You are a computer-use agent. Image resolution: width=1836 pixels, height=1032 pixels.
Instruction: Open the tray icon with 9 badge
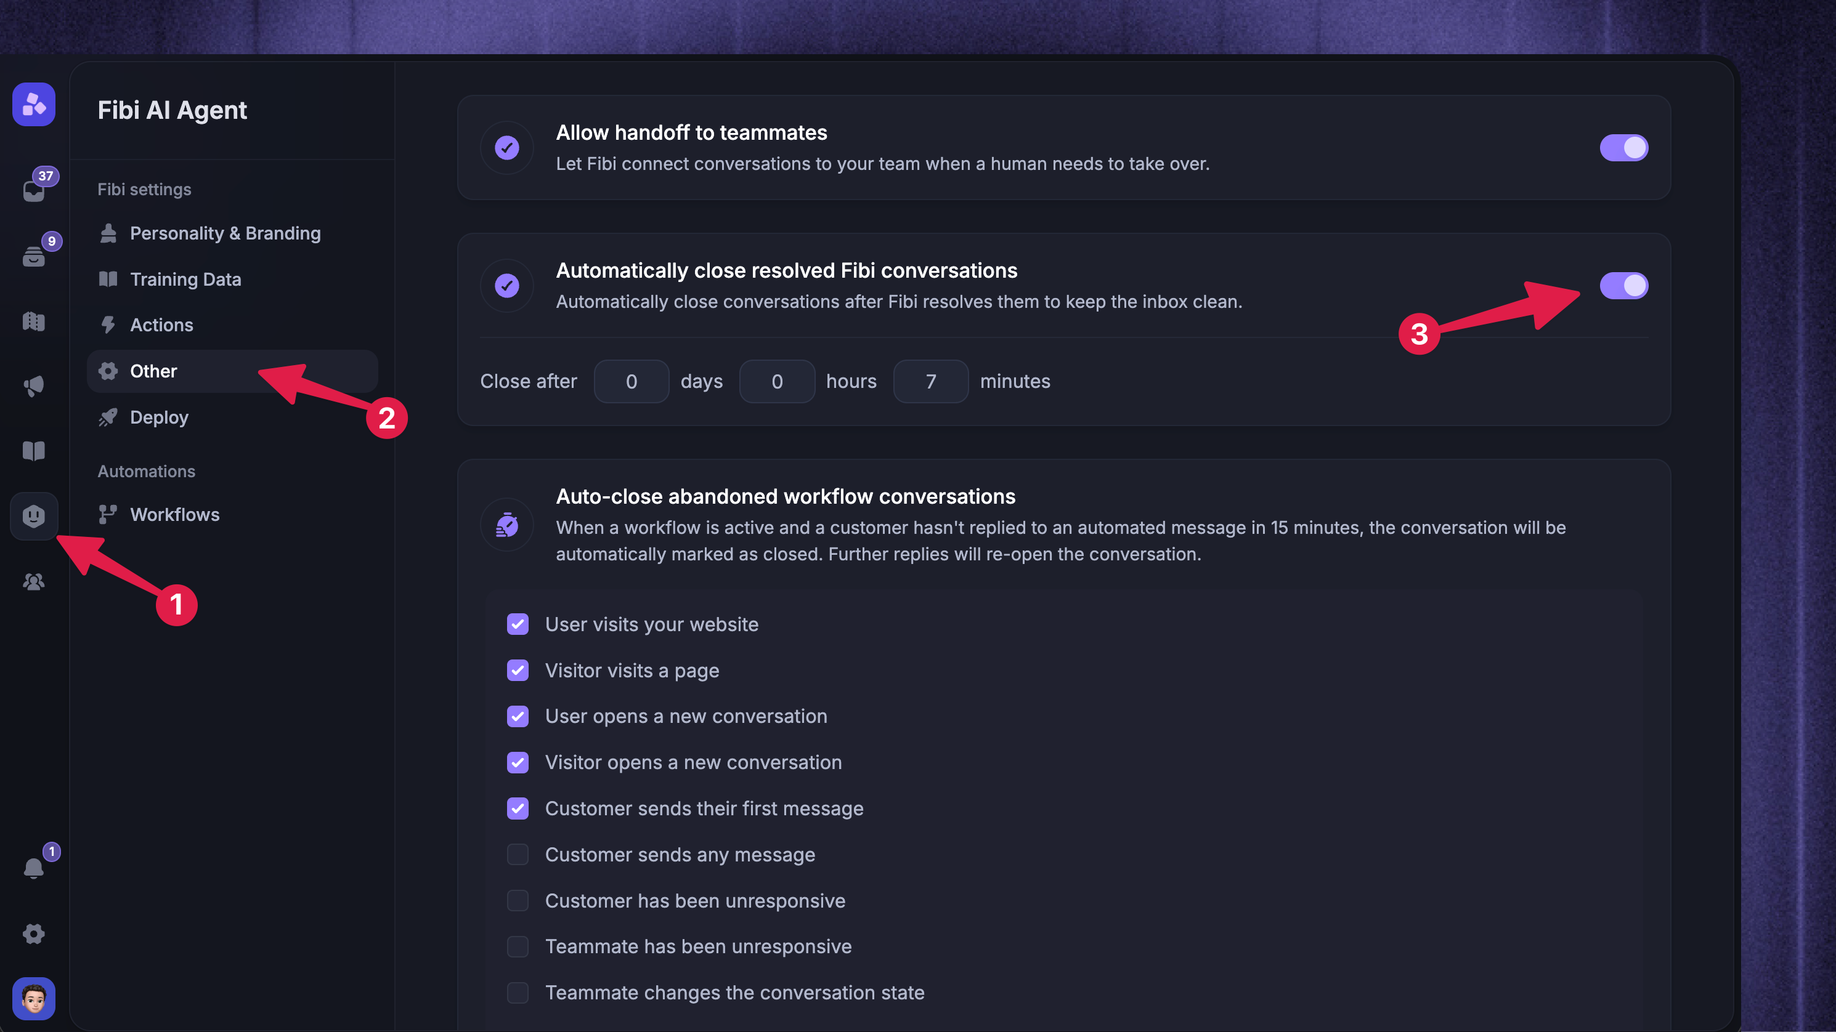pos(33,256)
